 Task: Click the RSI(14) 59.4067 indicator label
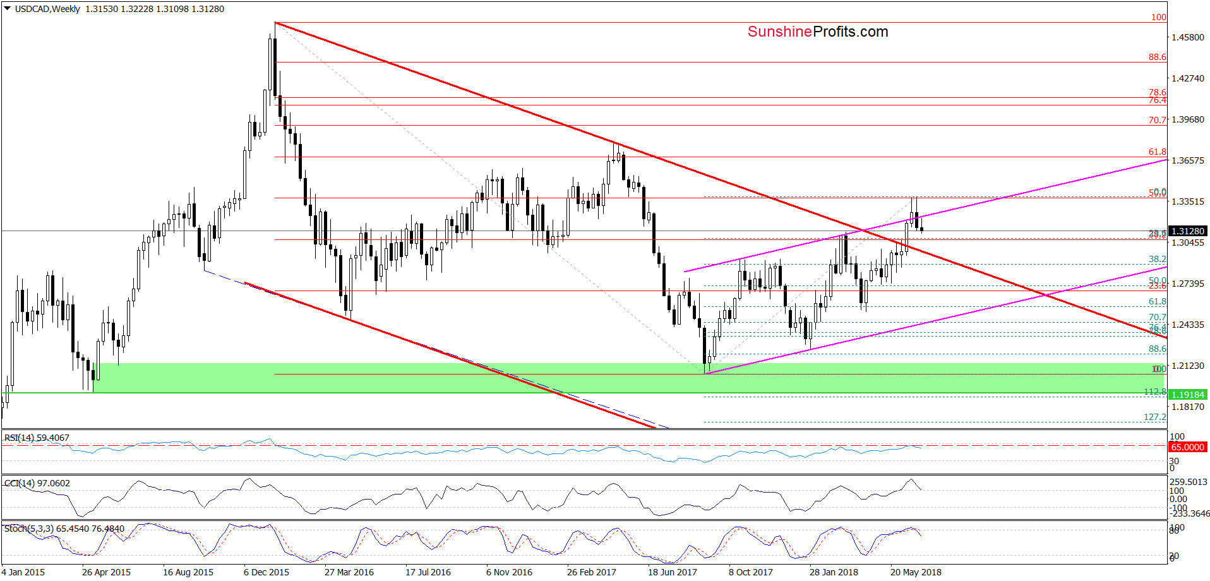coord(37,438)
